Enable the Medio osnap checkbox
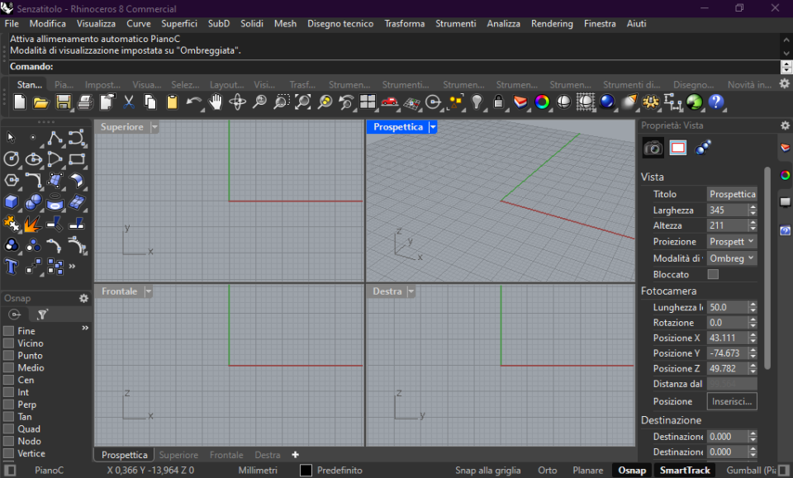Screen dimensions: 793x478 pos(8,368)
